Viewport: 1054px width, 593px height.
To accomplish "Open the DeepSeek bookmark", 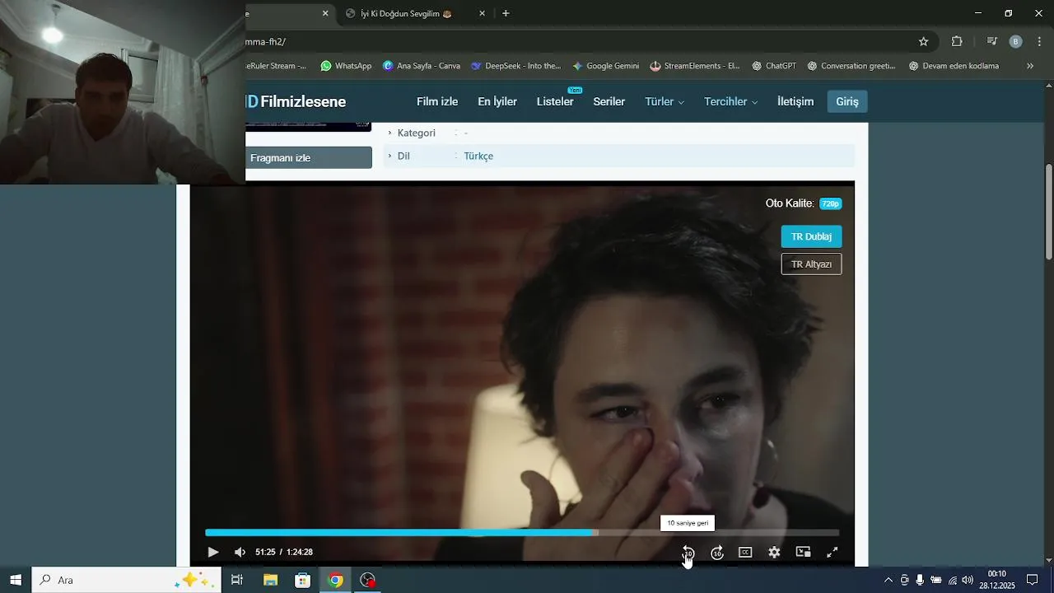I will 515,66.
